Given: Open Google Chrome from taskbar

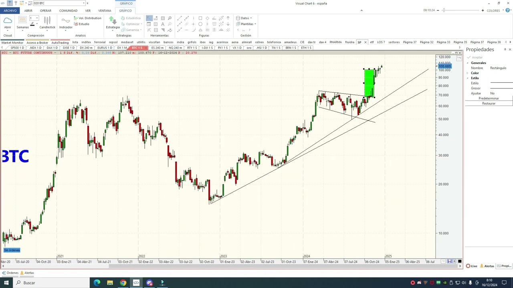Looking at the screenshot, I should 123,283.
